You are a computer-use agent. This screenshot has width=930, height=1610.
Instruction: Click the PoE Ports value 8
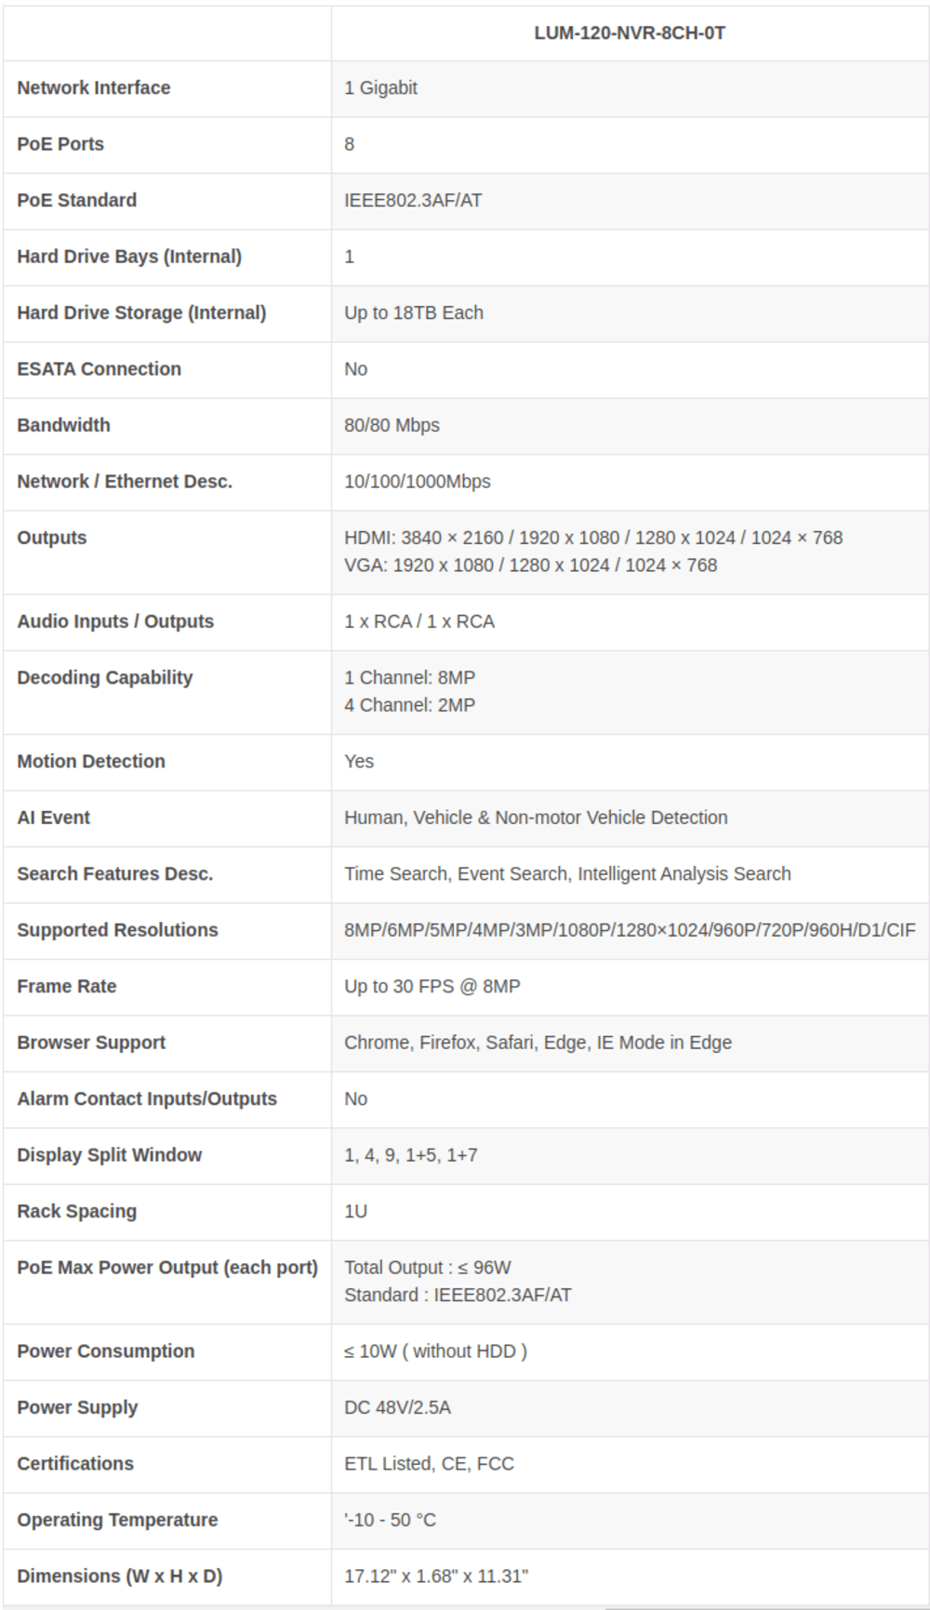(350, 144)
